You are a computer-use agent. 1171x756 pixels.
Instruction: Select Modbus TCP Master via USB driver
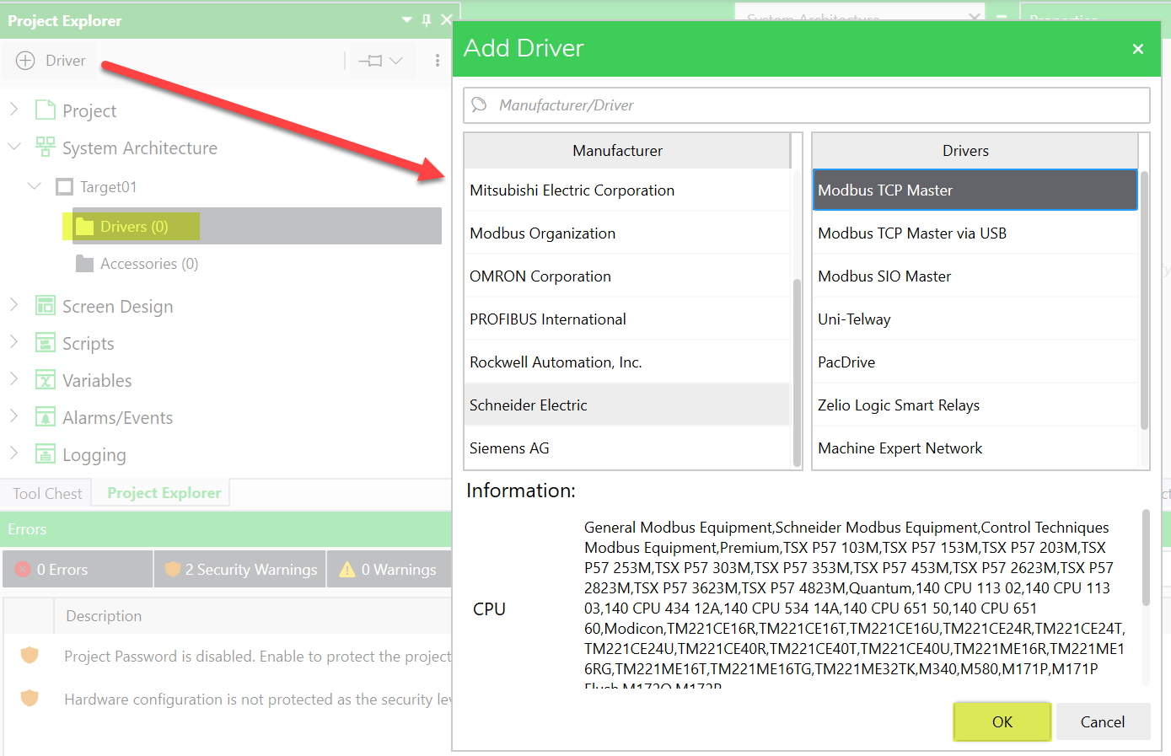(x=975, y=233)
